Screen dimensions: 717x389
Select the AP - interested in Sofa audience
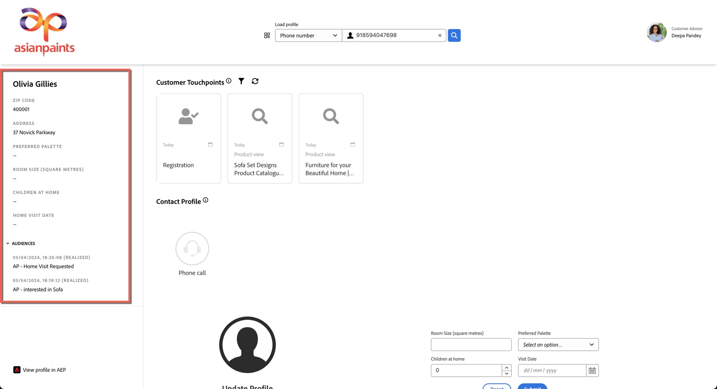[38, 290]
